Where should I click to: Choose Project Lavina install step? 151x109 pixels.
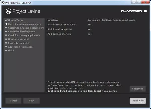tap(19, 43)
